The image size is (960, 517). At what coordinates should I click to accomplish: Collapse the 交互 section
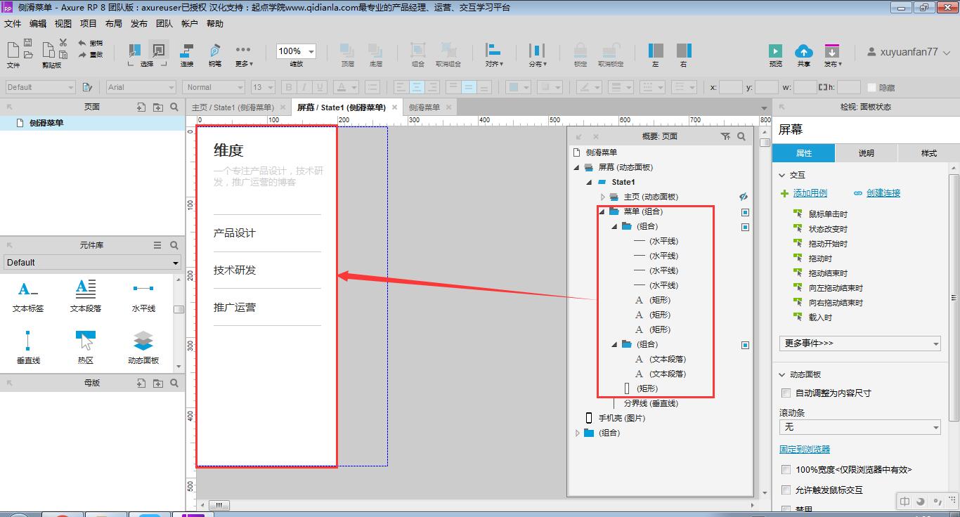(783, 175)
